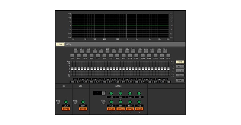The height and width of the screenshot is (125, 241).
Task: Toggle the GEQ ON switch
Action: (60, 44)
